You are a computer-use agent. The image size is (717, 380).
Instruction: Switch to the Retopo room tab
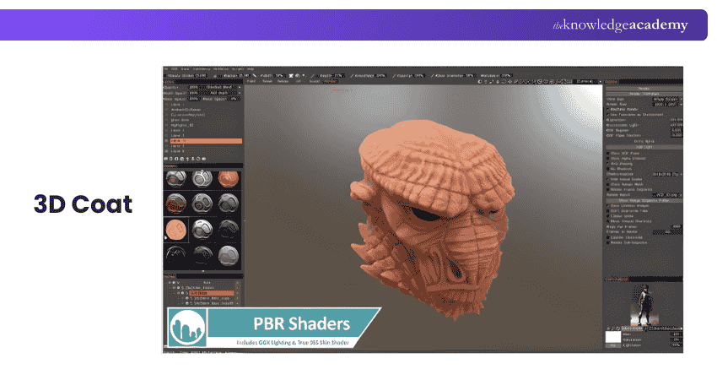coord(283,81)
